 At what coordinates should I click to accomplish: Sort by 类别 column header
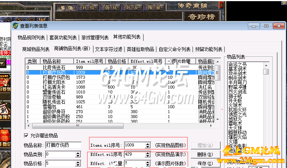tap(33, 61)
